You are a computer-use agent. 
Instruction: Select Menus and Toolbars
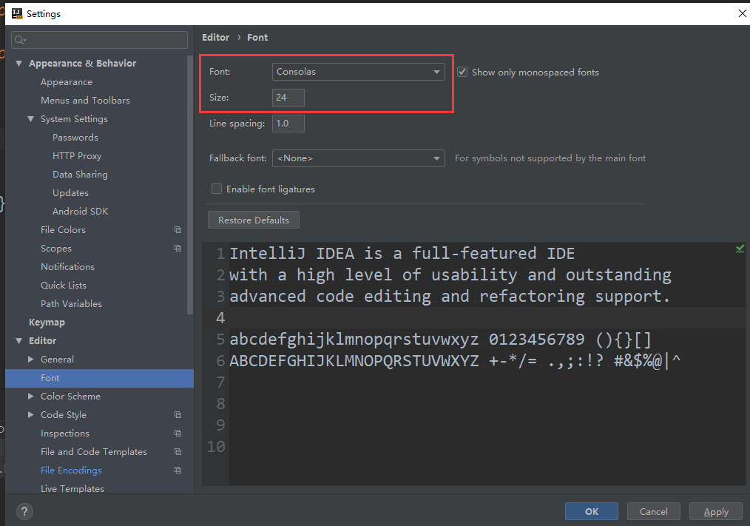[x=85, y=101]
